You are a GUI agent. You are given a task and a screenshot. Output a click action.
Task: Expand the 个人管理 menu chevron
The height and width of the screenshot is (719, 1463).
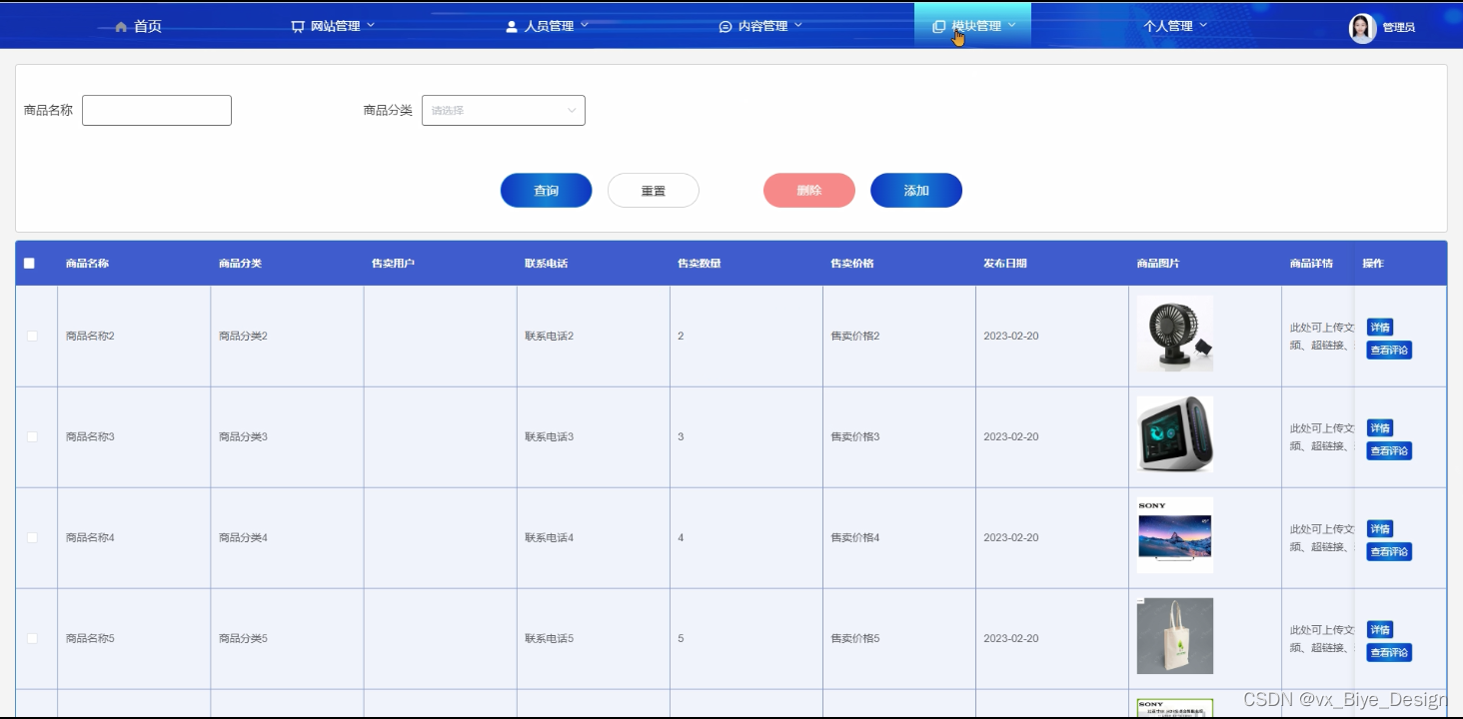pos(1203,25)
